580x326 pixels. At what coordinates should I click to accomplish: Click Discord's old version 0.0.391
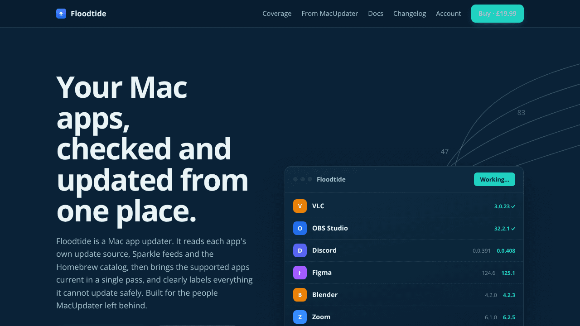point(482,251)
